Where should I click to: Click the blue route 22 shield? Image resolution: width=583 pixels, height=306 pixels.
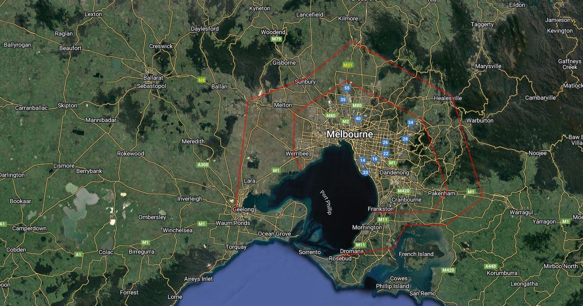[x=386, y=153]
